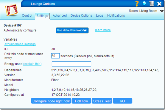This screenshot has height=110, width=165.
Task: Open the Notifications tab
Action: tap(116, 15)
